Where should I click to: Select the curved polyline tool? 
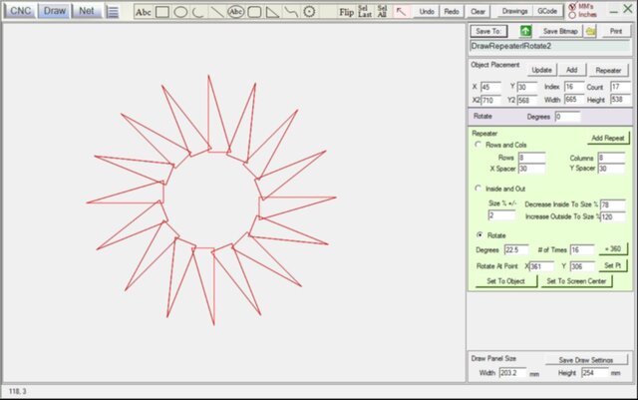point(291,12)
